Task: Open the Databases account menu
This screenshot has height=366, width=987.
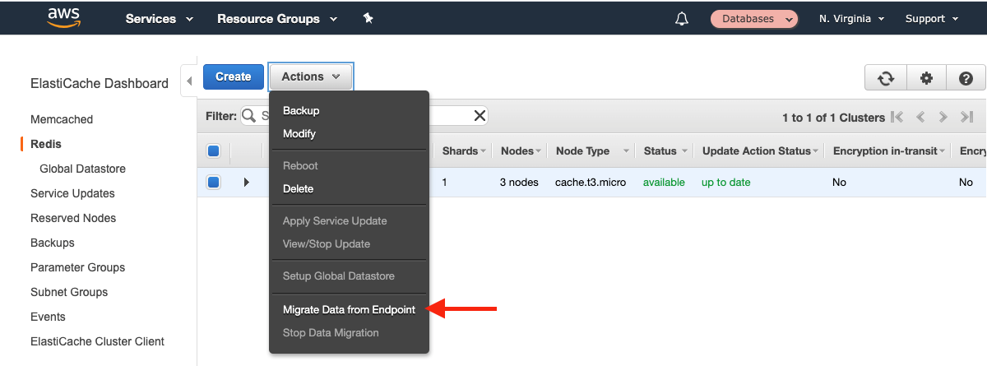Action: [x=754, y=18]
